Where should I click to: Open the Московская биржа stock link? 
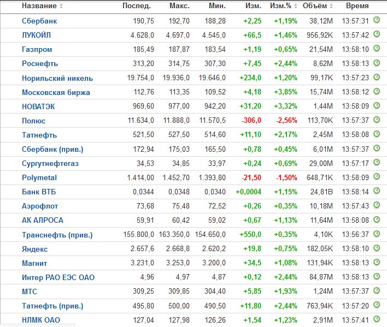(x=56, y=92)
